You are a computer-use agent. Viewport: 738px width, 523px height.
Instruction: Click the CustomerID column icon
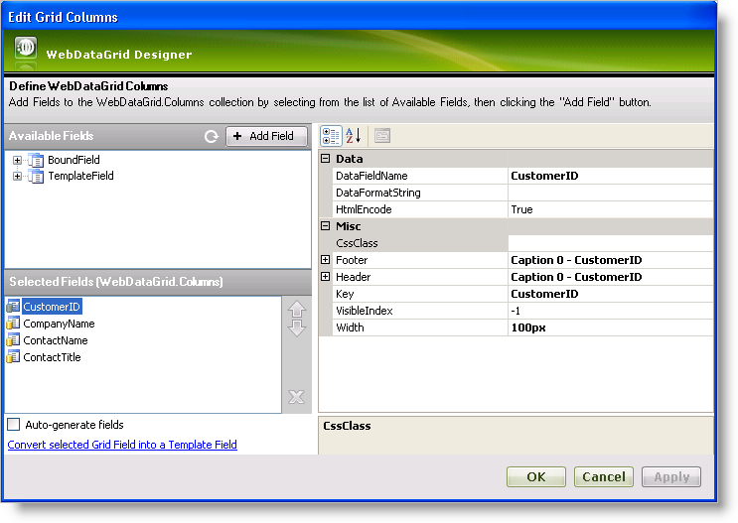click(x=13, y=307)
